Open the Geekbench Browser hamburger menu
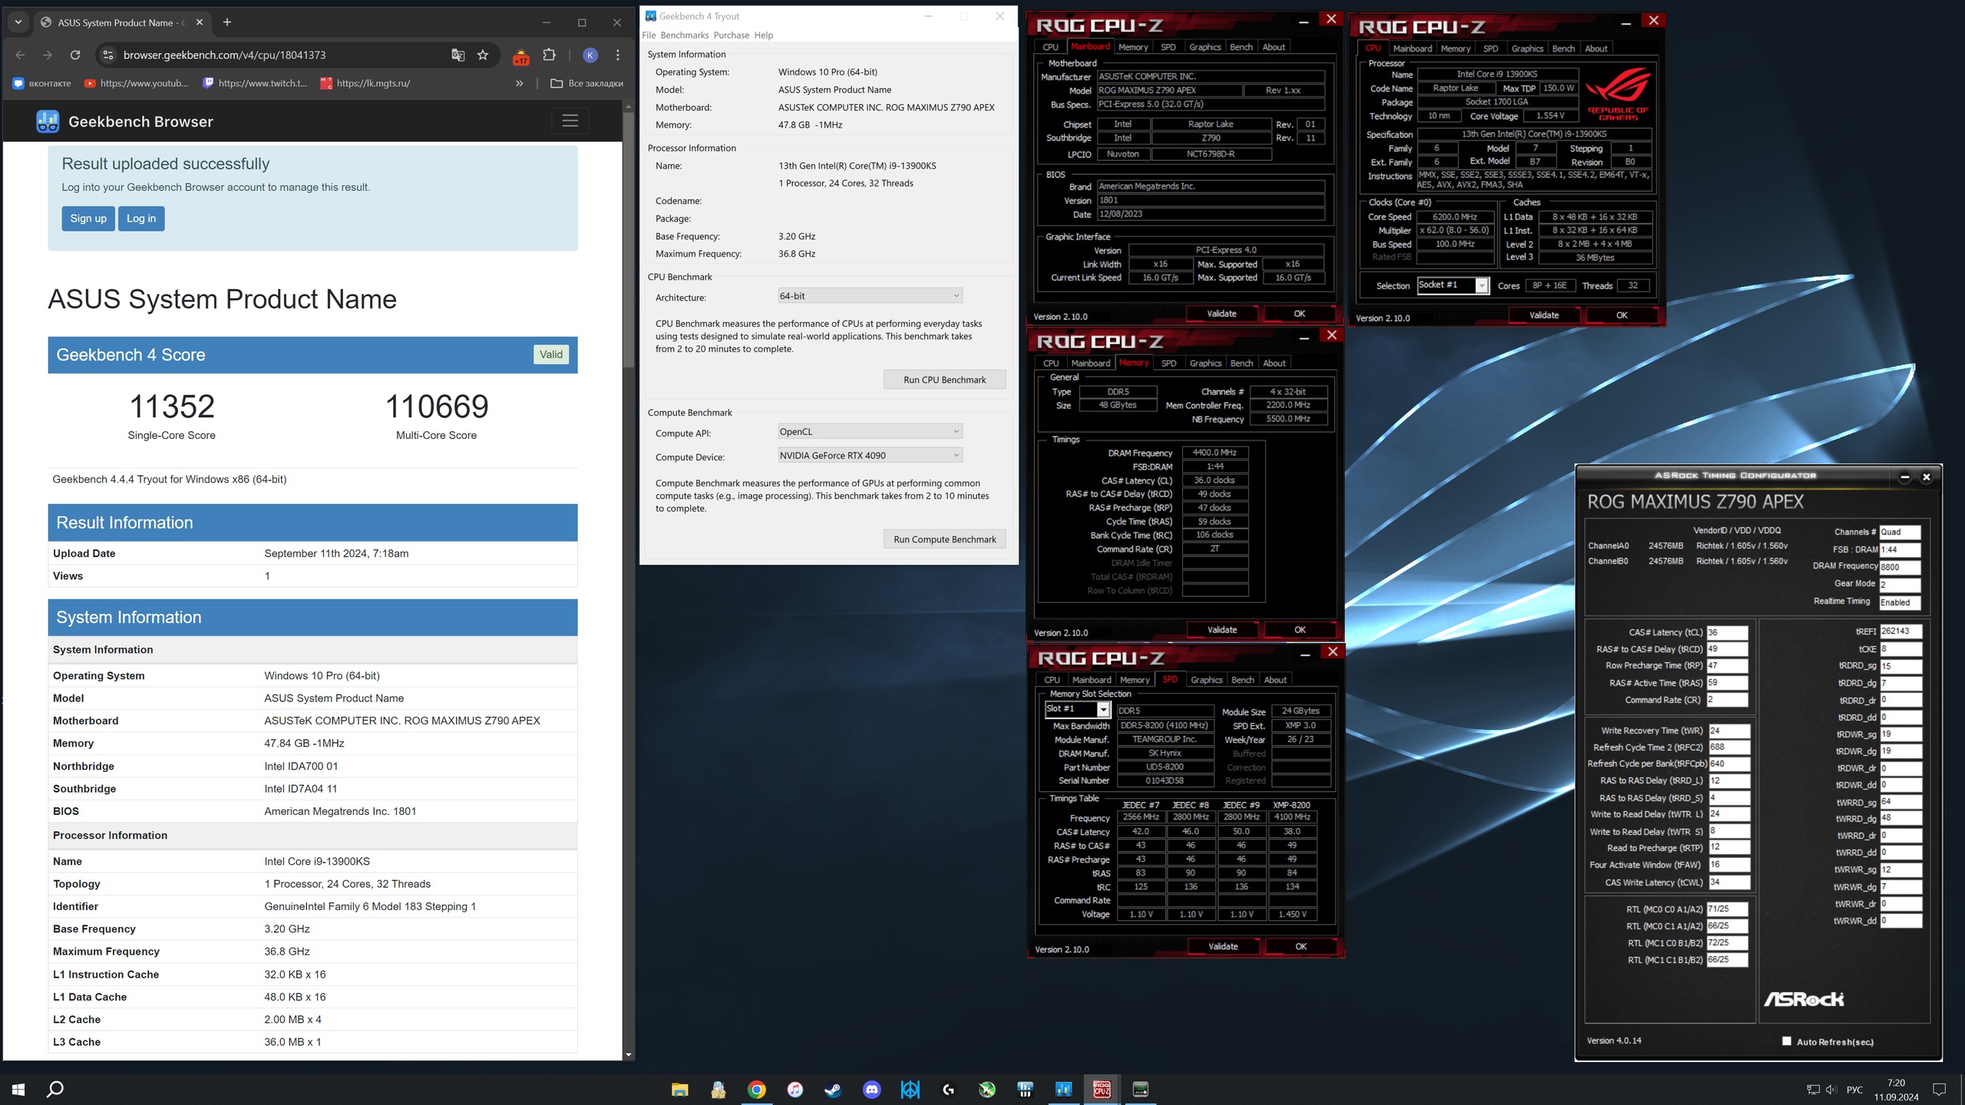Screen dimensions: 1965x1105 [570, 121]
